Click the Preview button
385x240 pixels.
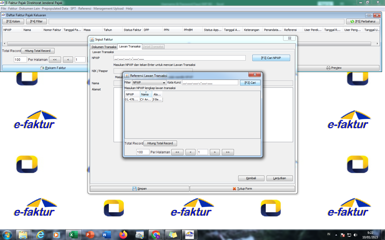click(x=334, y=68)
